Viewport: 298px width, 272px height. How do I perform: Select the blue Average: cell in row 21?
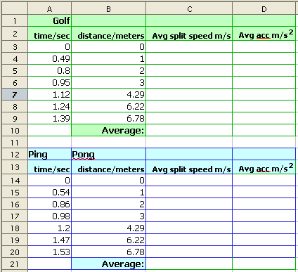click(108, 264)
